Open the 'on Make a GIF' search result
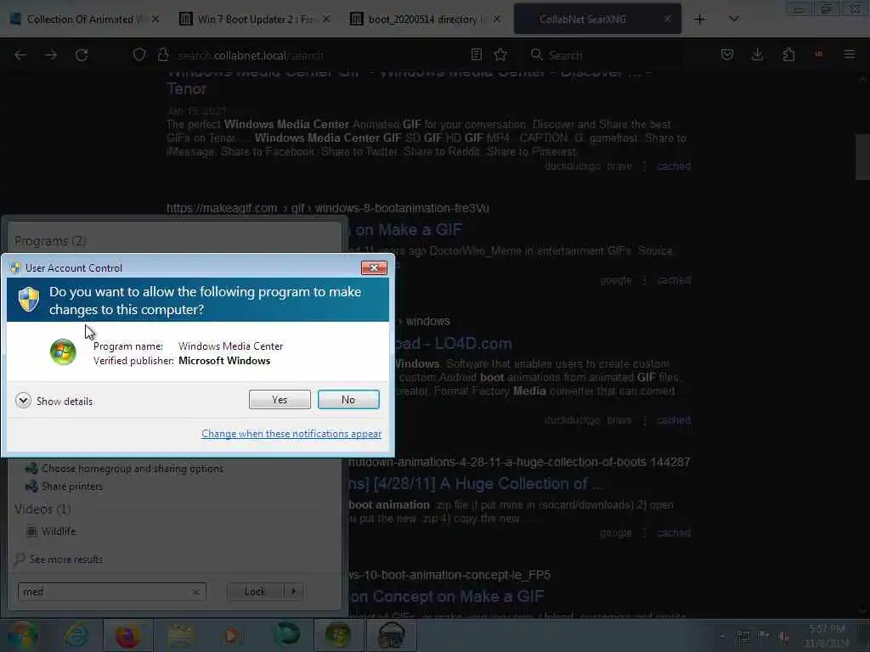Image resolution: width=870 pixels, height=652 pixels. point(408,229)
